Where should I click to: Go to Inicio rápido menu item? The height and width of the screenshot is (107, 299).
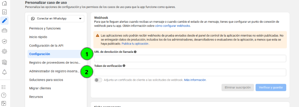click(x=38, y=37)
